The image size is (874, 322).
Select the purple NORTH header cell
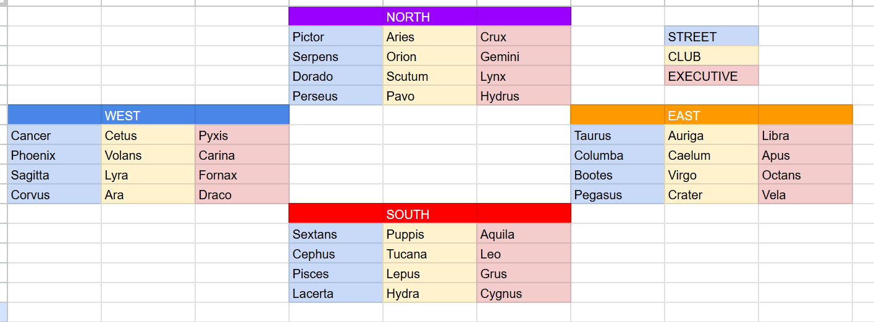[430, 17]
